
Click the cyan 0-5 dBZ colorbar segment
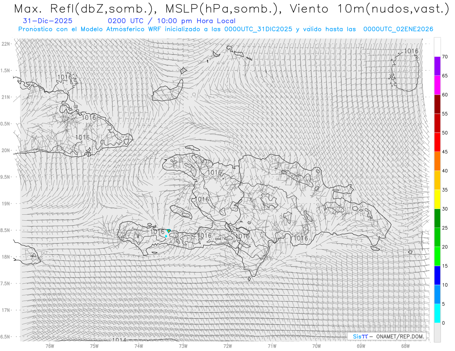437,313
